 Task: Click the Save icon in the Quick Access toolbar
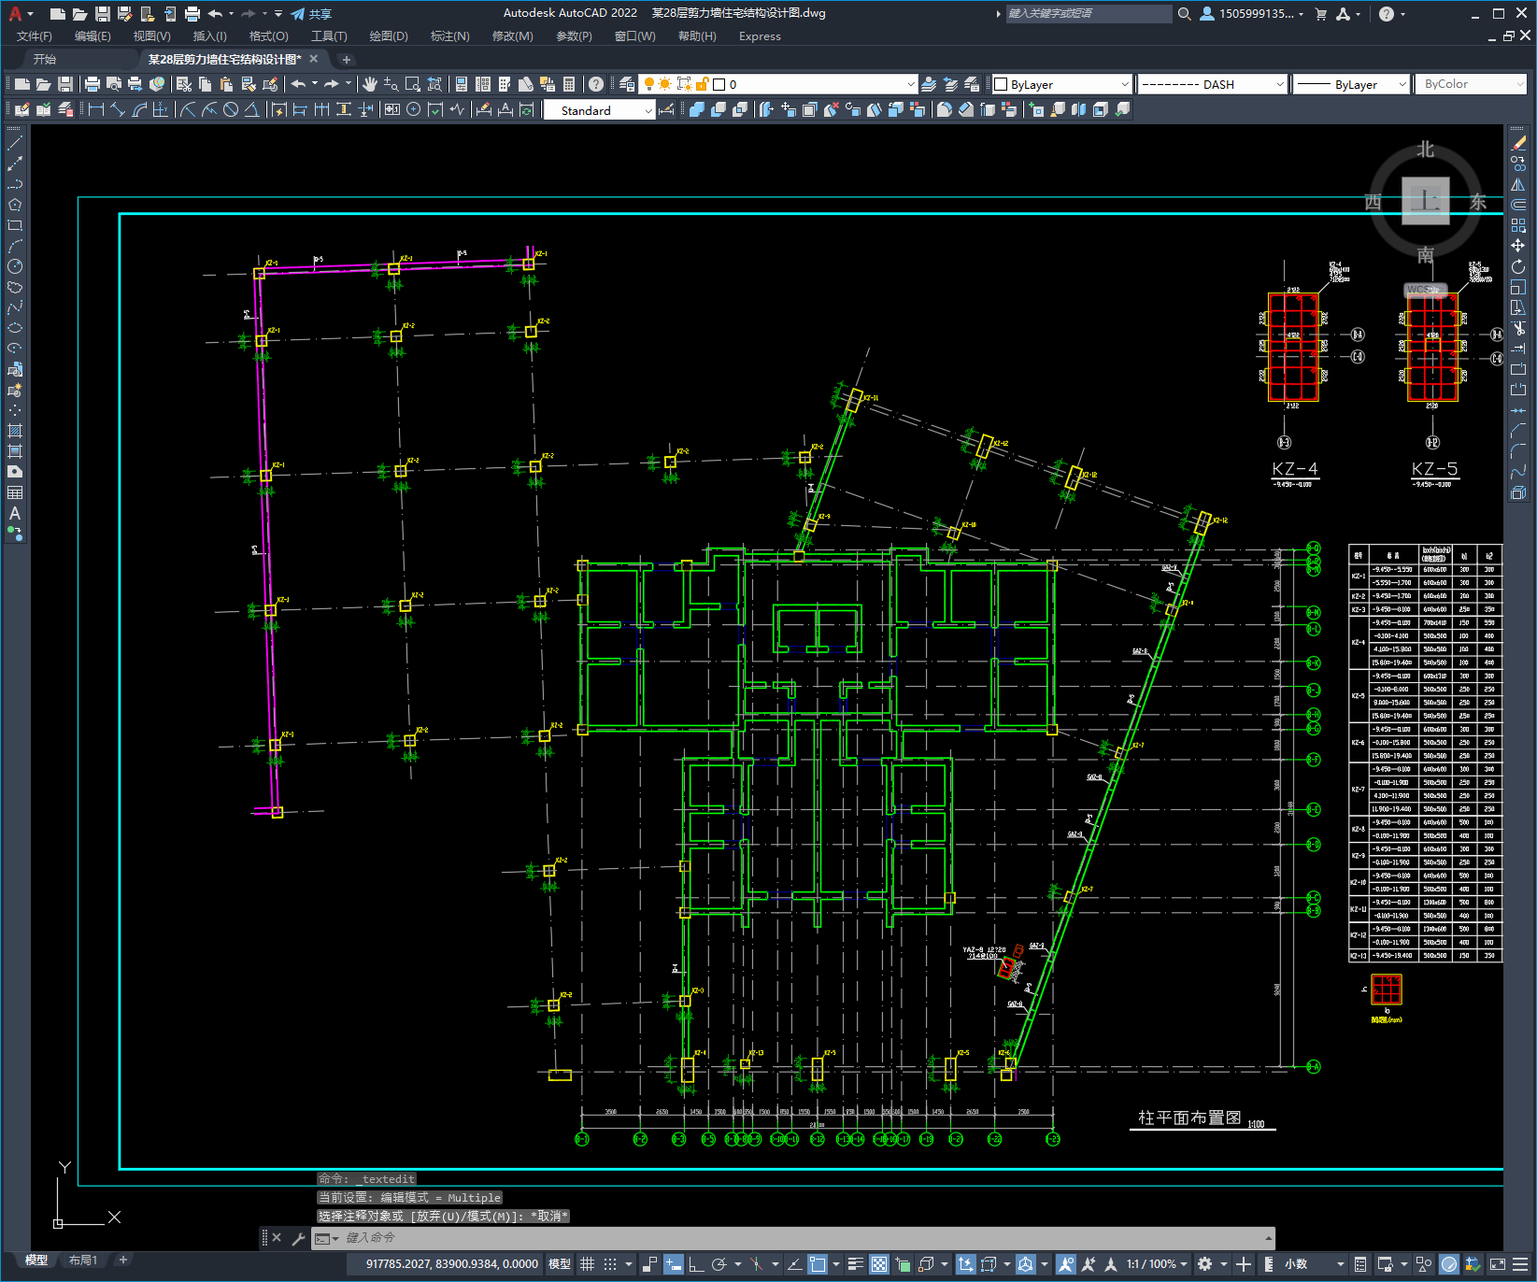(103, 14)
